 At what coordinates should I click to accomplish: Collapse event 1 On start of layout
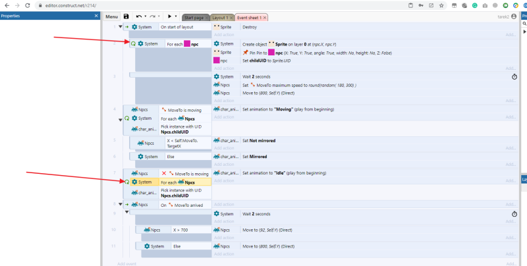click(121, 27)
